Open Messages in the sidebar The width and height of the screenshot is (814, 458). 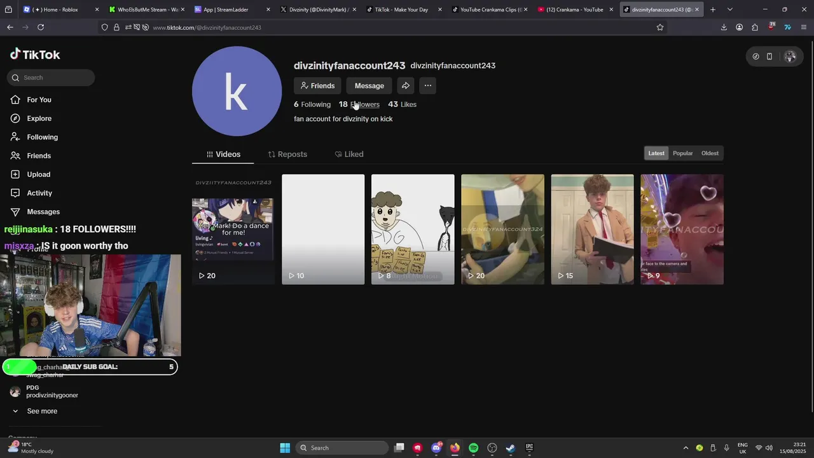point(35,212)
